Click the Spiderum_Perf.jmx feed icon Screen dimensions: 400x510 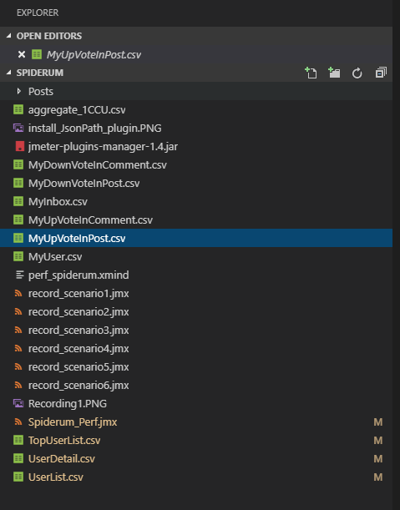18,422
